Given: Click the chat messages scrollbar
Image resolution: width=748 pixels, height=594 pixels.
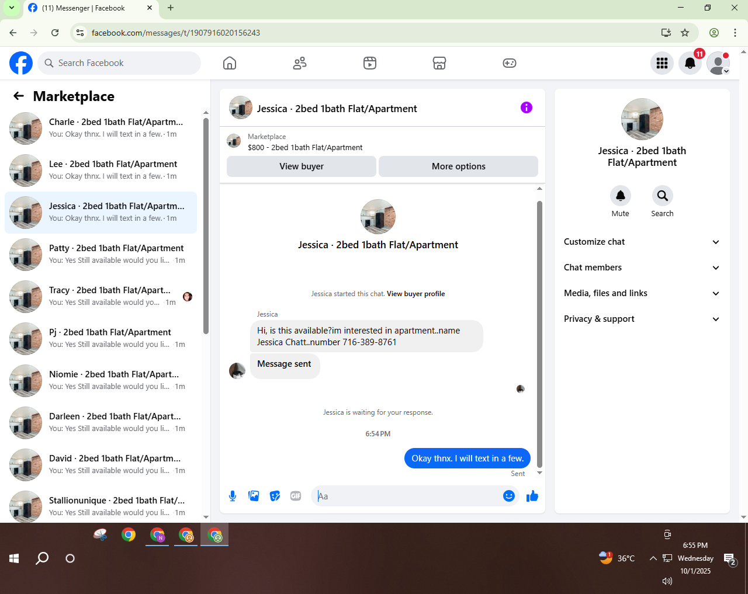Looking at the screenshot, I should [539, 333].
